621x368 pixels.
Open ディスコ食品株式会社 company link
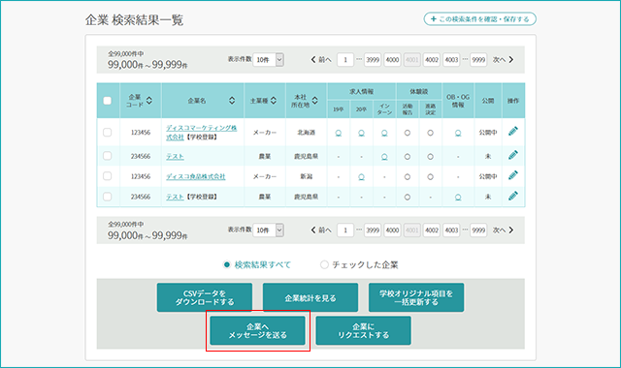pos(196,176)
